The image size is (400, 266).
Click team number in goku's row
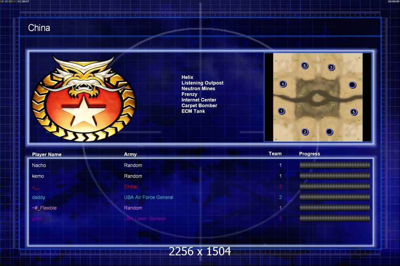click(x=280, y=219)
